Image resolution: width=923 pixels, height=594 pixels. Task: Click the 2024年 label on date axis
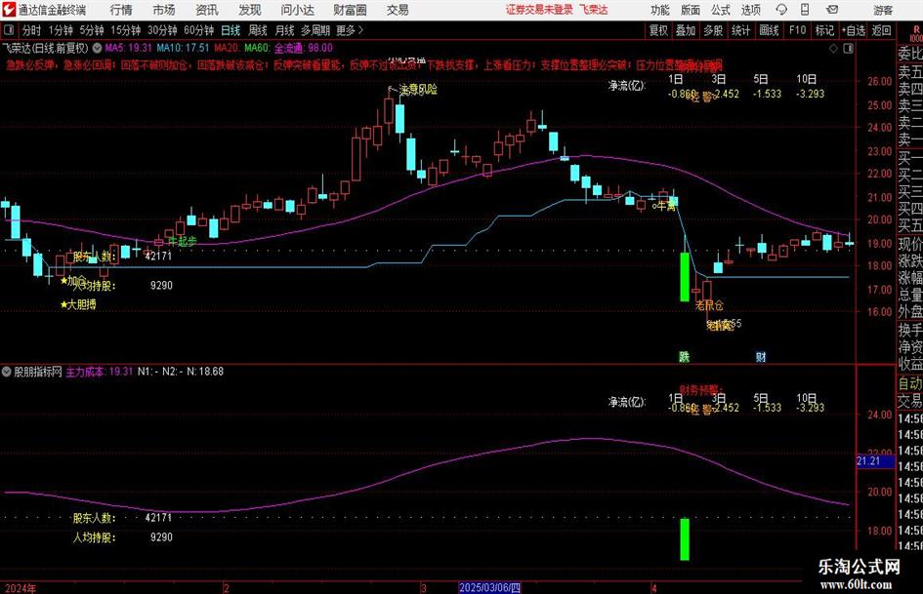20,588
